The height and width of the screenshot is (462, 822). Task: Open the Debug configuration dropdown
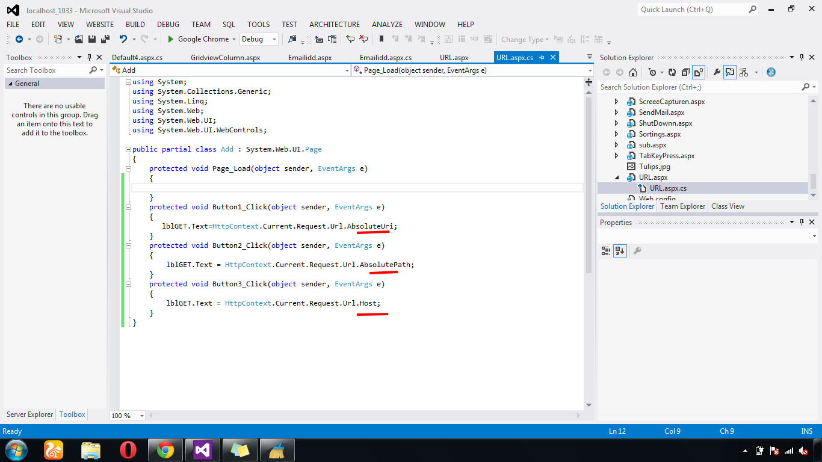click(x=274, y=39)
